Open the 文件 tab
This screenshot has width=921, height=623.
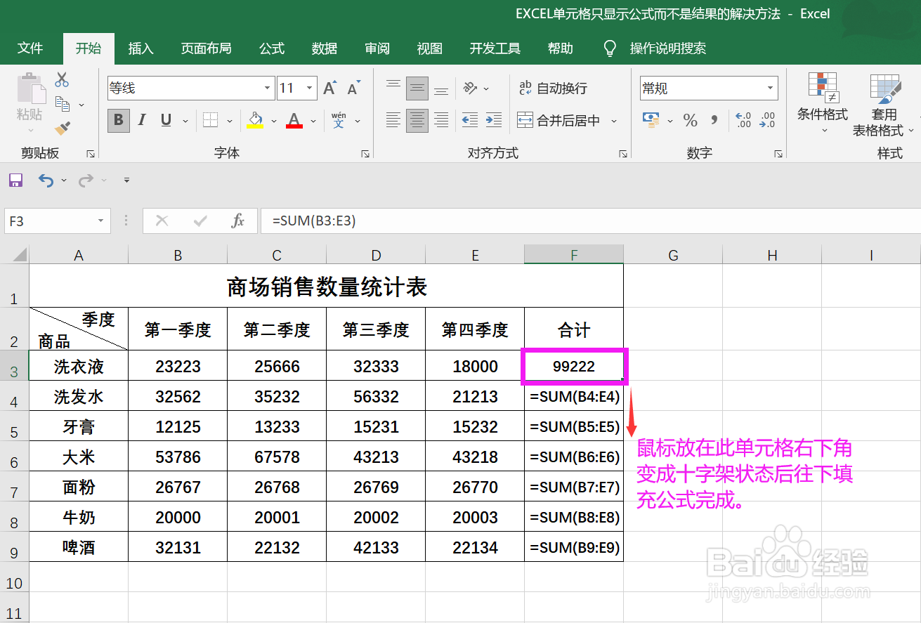(x=30, y=48)
